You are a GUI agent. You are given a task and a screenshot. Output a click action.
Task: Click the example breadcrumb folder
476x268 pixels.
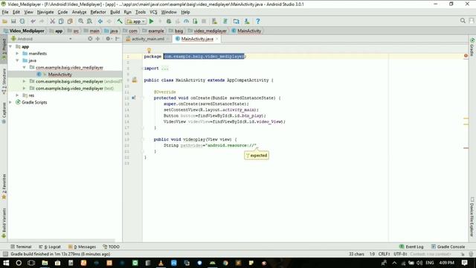click(x=153, y=31)
